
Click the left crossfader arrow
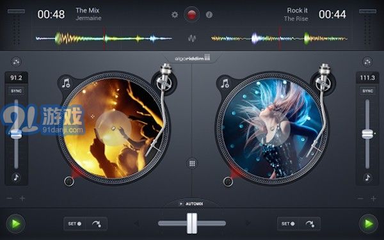(x=136, y=223)
